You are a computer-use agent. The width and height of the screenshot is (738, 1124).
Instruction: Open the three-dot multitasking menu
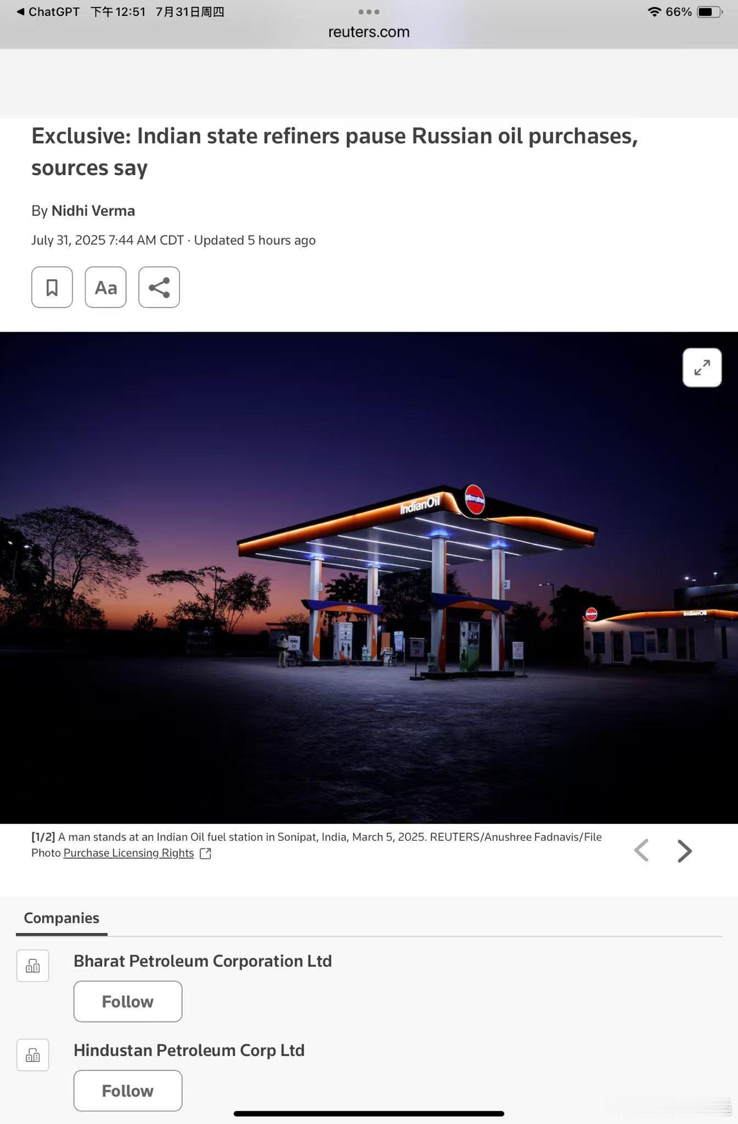point(369,12)
